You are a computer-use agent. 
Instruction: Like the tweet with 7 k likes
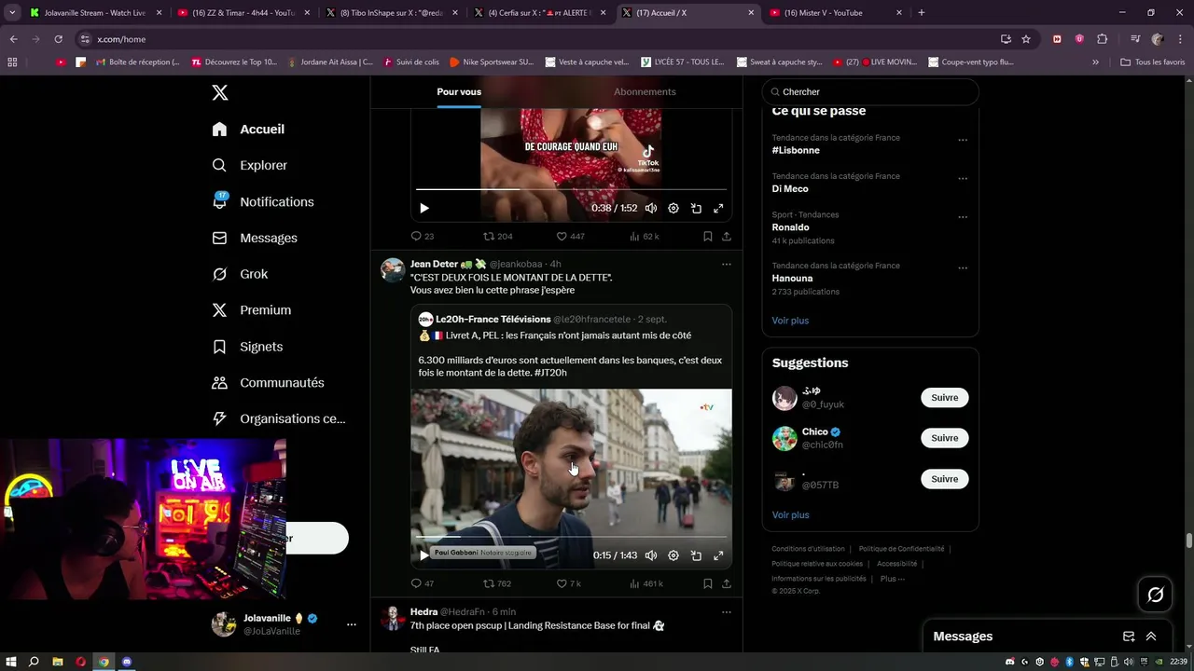(x=569, y=584)
